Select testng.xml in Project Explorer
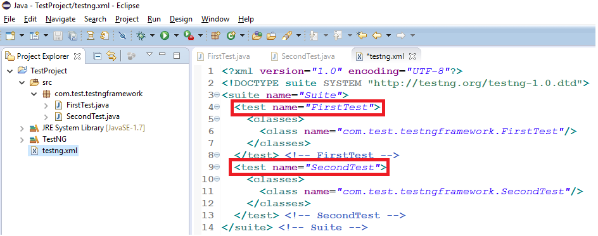 54,151
